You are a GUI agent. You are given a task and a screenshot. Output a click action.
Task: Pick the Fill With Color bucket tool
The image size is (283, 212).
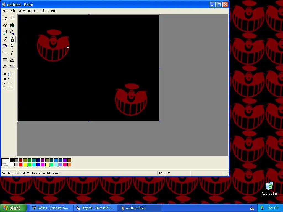tap(12, 25)
